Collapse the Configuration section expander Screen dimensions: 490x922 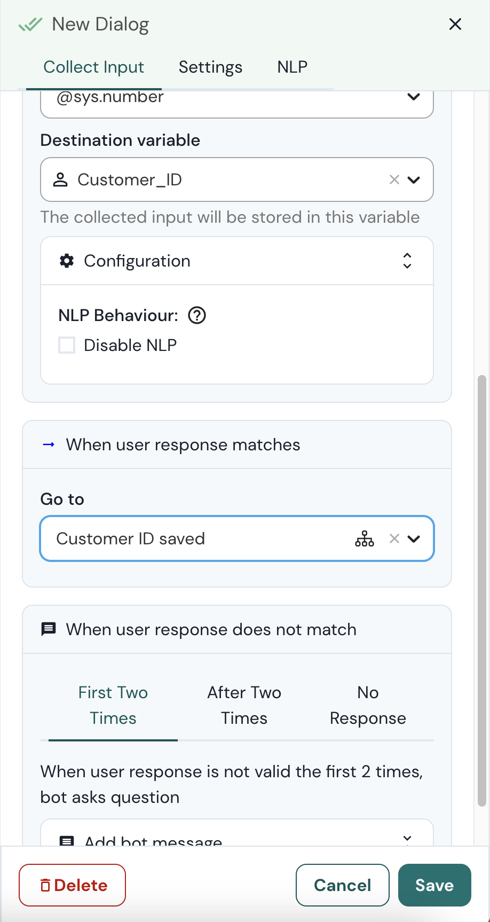pos(407,261)
